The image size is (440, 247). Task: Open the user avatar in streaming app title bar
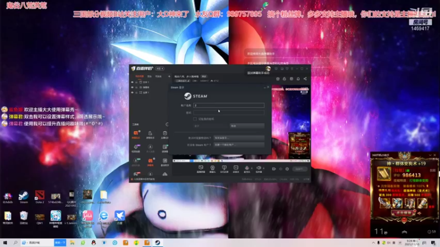(268, 69)
